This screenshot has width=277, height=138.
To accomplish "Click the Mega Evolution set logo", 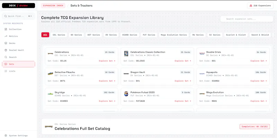I will pyautogui.click(x=202, y=94).
